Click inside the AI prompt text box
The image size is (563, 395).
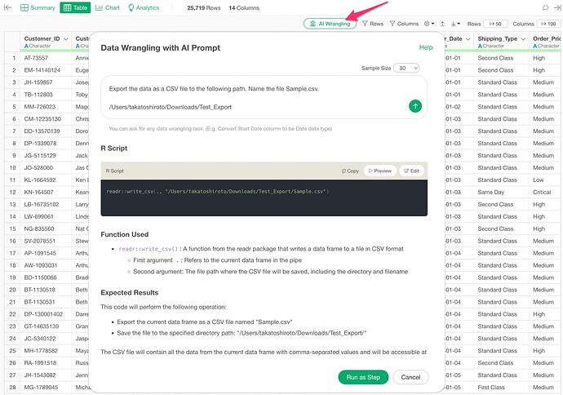click(x=245, y=96)
